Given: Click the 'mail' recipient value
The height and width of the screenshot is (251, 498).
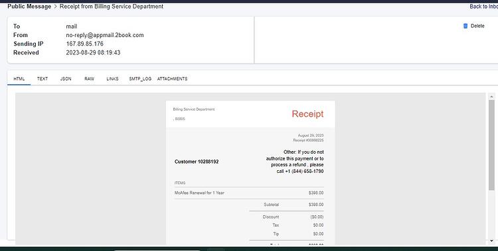Looking at the screenshot, I should click(72, 26).
